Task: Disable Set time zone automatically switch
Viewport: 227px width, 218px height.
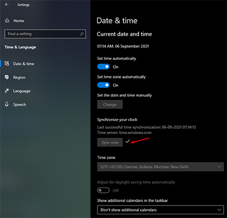Action: (103, 85)
